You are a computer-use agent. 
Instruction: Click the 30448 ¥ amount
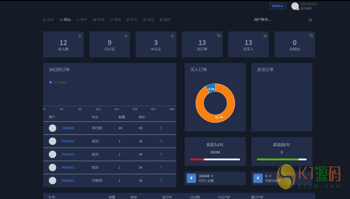coord(206,176)
